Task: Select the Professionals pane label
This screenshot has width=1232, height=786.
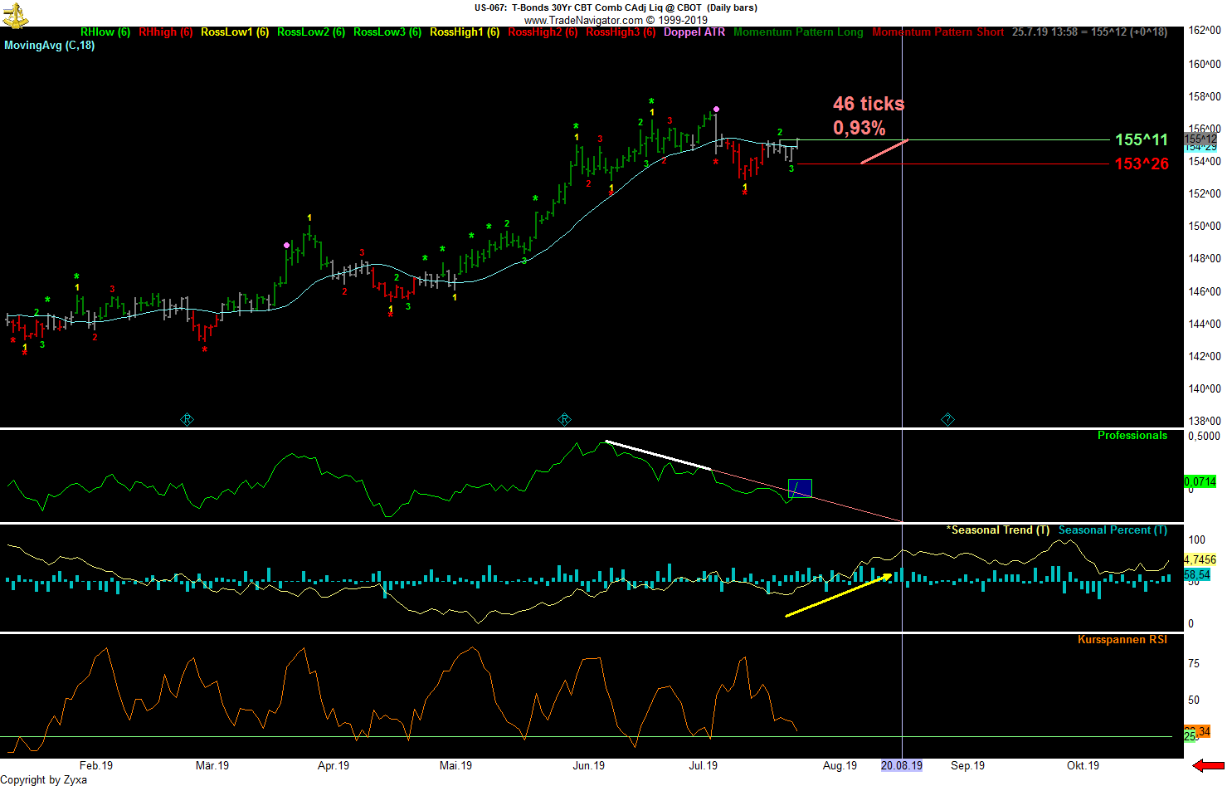Action: [x=1132, y=436]
